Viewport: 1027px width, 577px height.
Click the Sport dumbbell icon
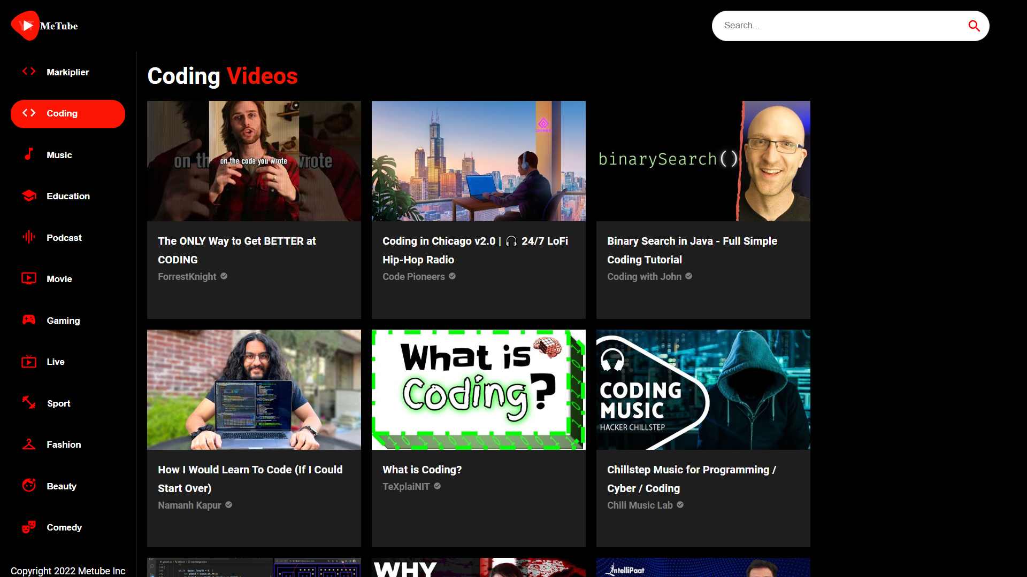(x=28, y=403)
